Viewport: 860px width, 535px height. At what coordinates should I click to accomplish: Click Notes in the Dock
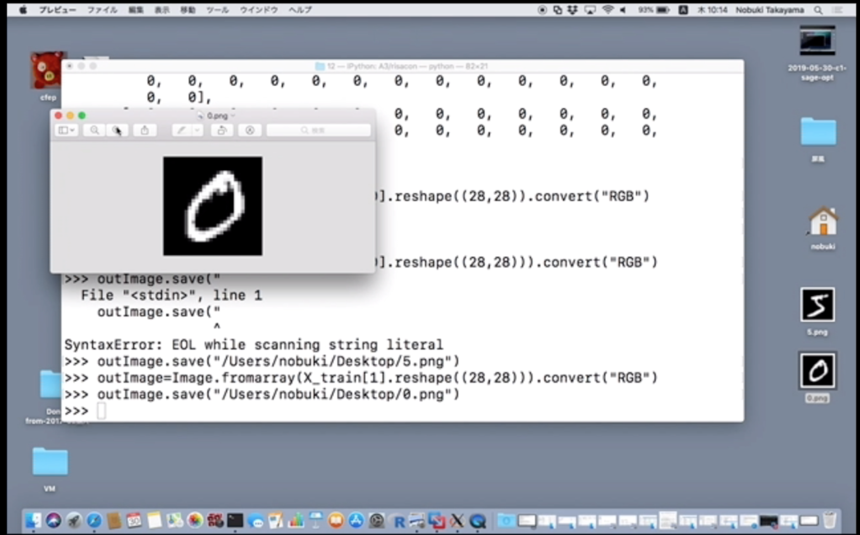[x=154, y=521]
